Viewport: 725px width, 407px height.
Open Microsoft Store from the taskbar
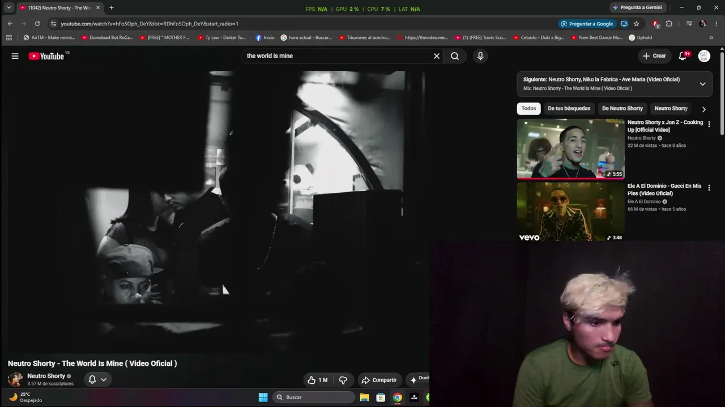381,397
